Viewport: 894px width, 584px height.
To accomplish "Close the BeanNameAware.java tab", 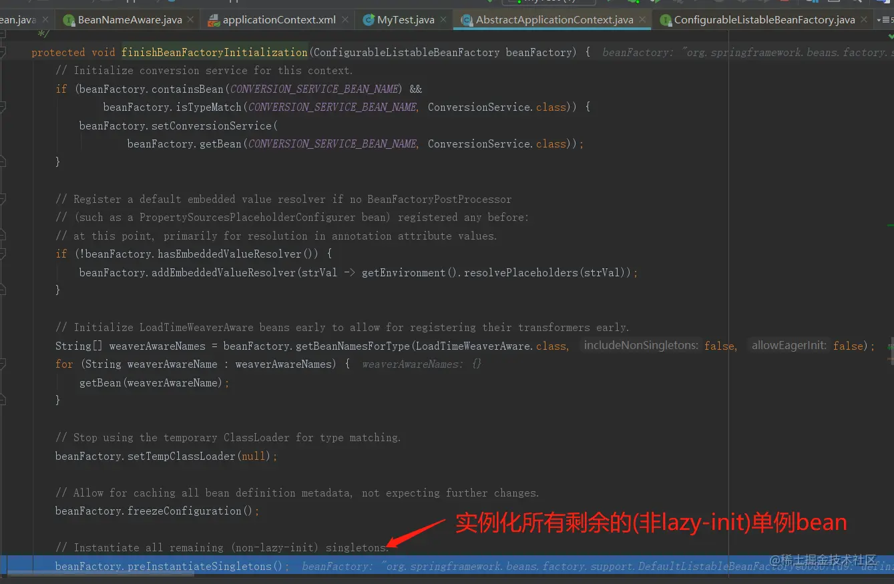I will pos(190,20).
